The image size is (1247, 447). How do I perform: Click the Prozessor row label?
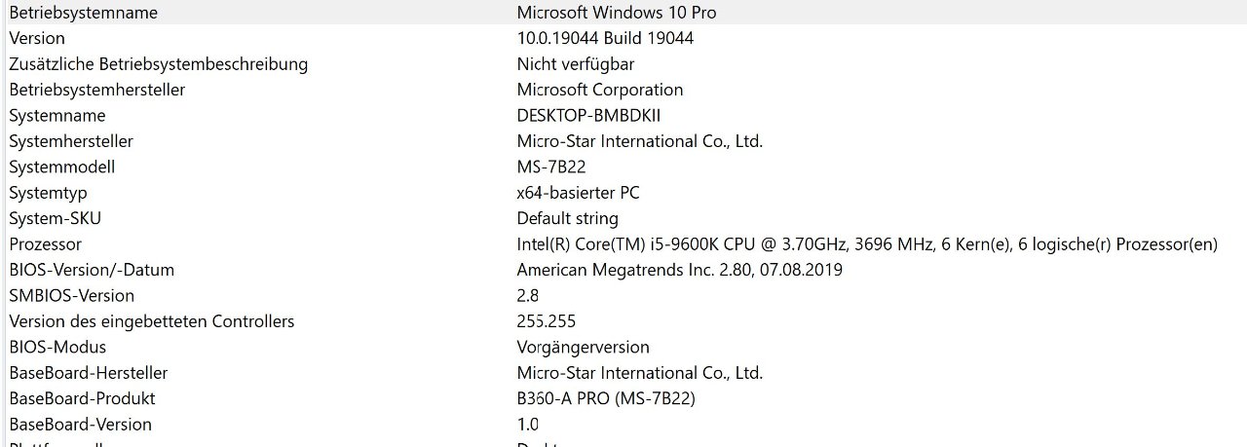click(45, 244)
